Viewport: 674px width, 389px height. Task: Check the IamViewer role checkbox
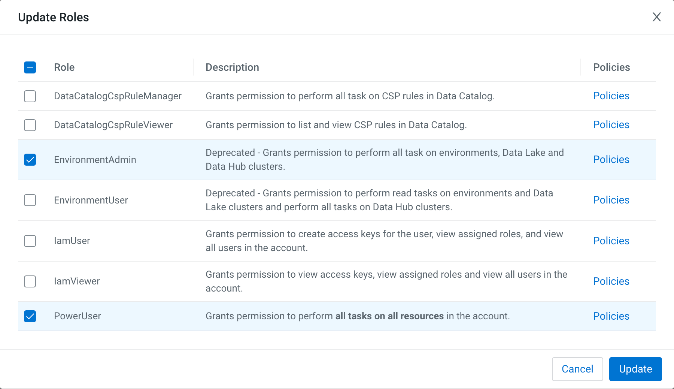coord(30,281)
